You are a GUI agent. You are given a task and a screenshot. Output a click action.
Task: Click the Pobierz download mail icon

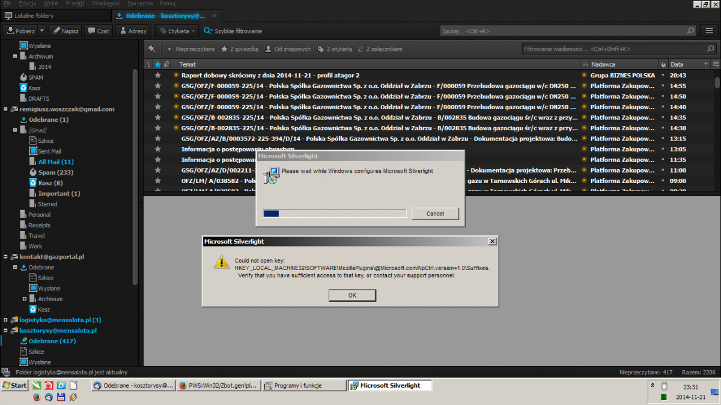(10, 31)
